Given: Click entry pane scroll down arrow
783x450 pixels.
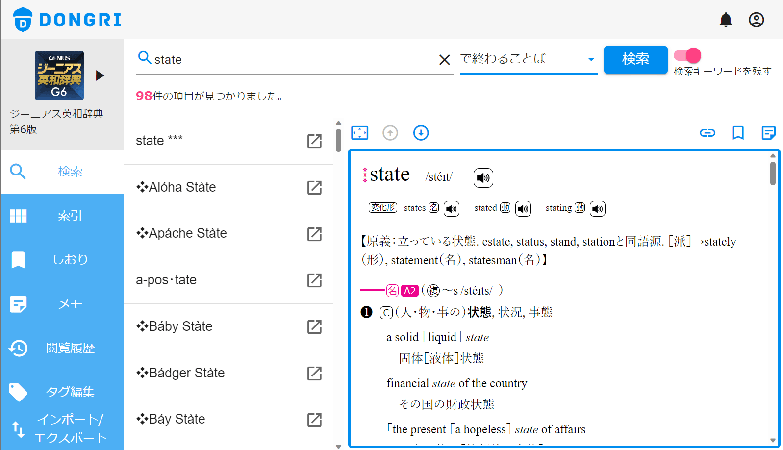Looking at the screenshot, I should tap(773, 440).
